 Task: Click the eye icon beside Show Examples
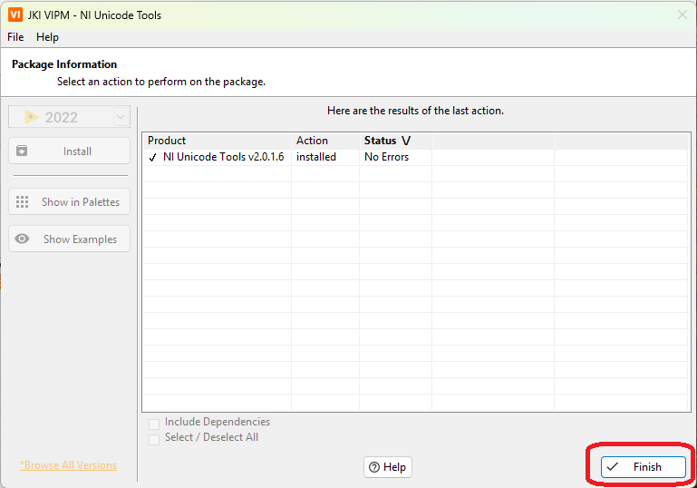click(x=22, y=239)
